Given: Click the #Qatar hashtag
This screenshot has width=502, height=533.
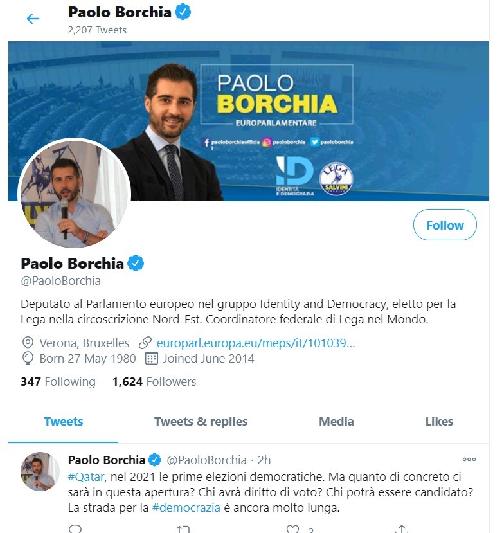Looking at the screenshot, I should [86, 476].
